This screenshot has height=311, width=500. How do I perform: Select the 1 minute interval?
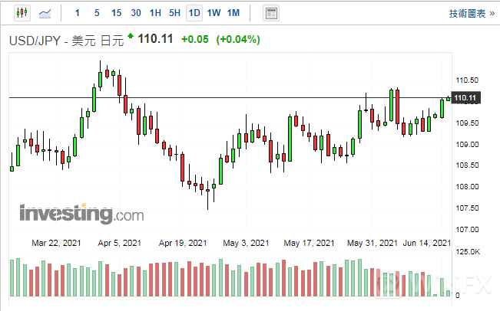76,13
